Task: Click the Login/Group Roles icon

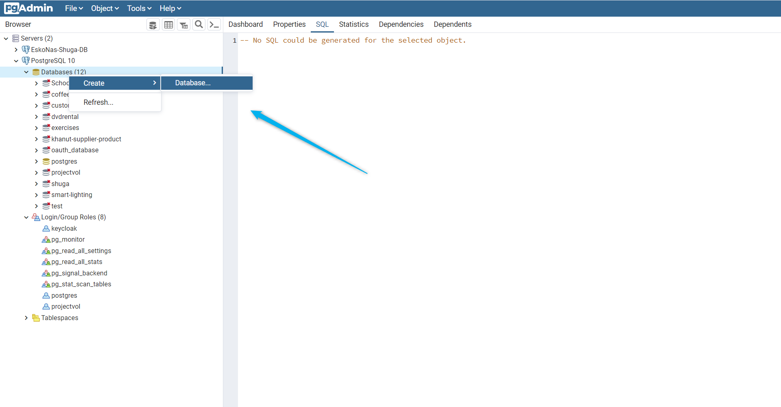Action: (36, 217)
